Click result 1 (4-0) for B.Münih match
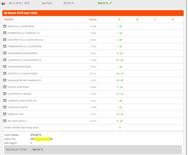This screenshot has height=155, width=188. (93, 87)
